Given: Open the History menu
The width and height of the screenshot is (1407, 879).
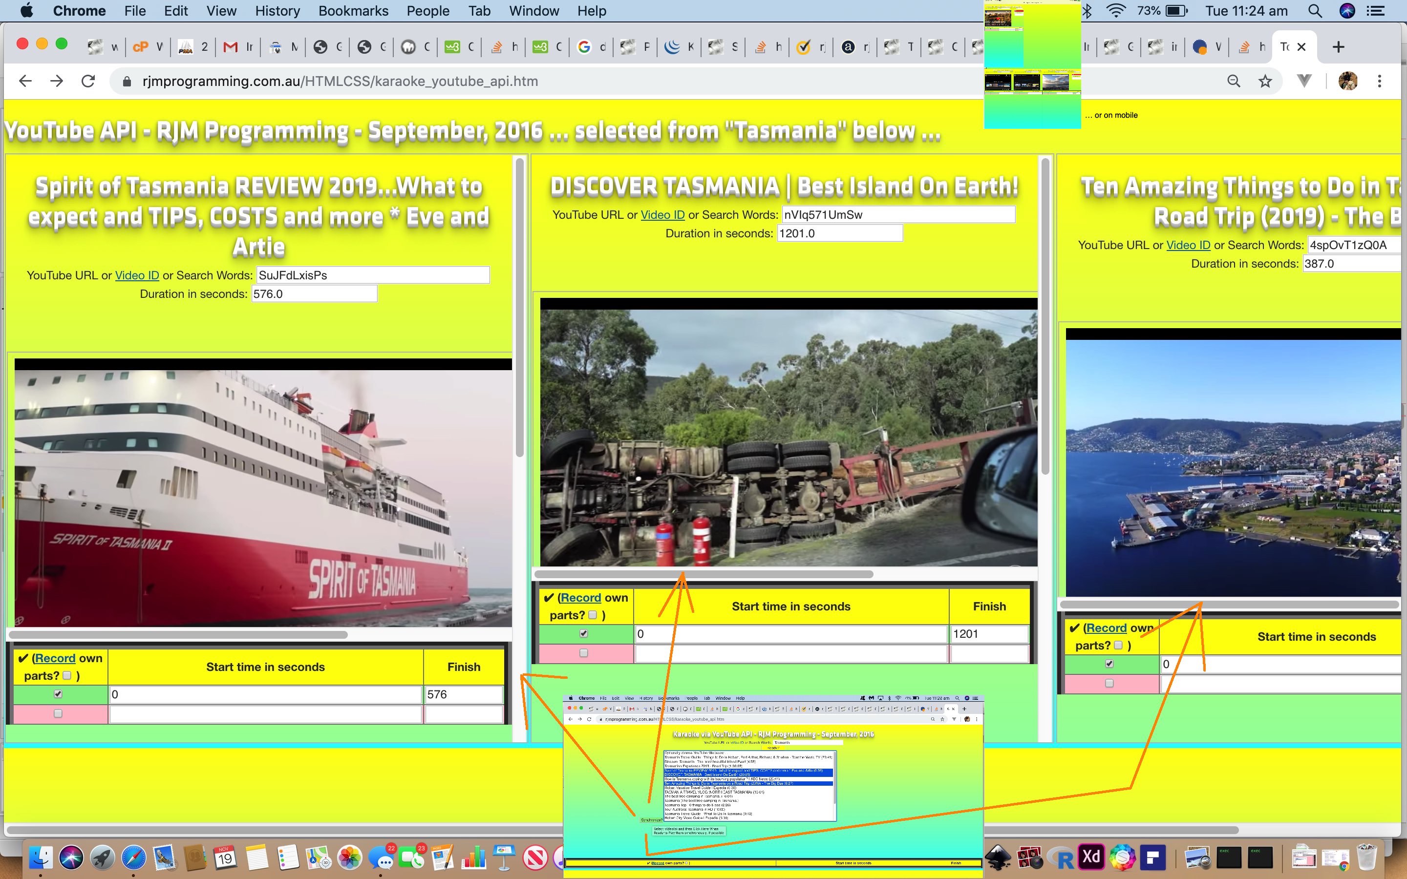Looking at the screenshot, I should point(277,10).
